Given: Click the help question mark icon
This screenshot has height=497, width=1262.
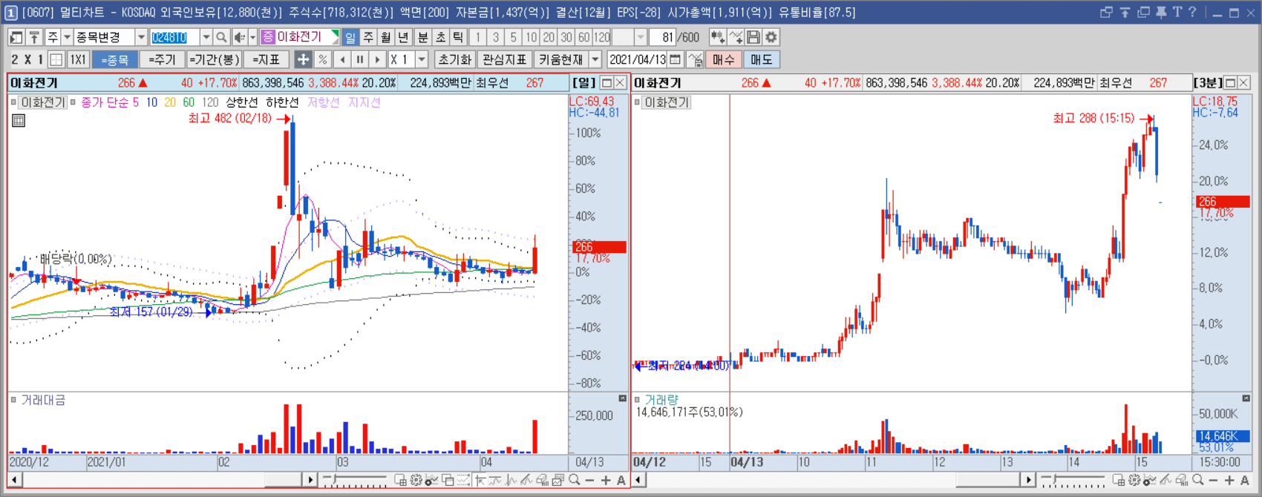Looking at the screenshot, I should (1192, 12).
